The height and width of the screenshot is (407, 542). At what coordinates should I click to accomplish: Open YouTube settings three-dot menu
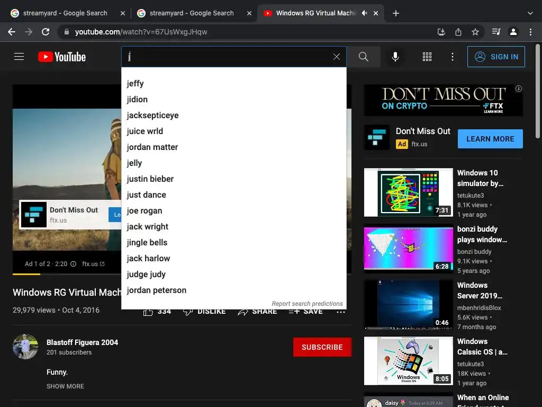pos(452,57)
